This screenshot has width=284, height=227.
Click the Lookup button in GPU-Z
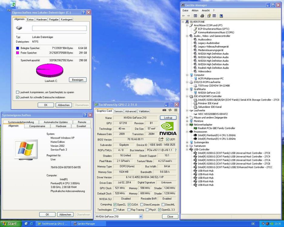(x=168, y=117)
